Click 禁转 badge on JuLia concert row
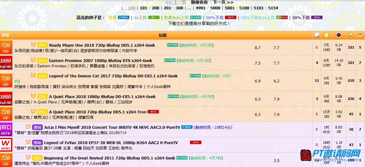The height and width of the screenshot is (167, 365). click(37, 127)
